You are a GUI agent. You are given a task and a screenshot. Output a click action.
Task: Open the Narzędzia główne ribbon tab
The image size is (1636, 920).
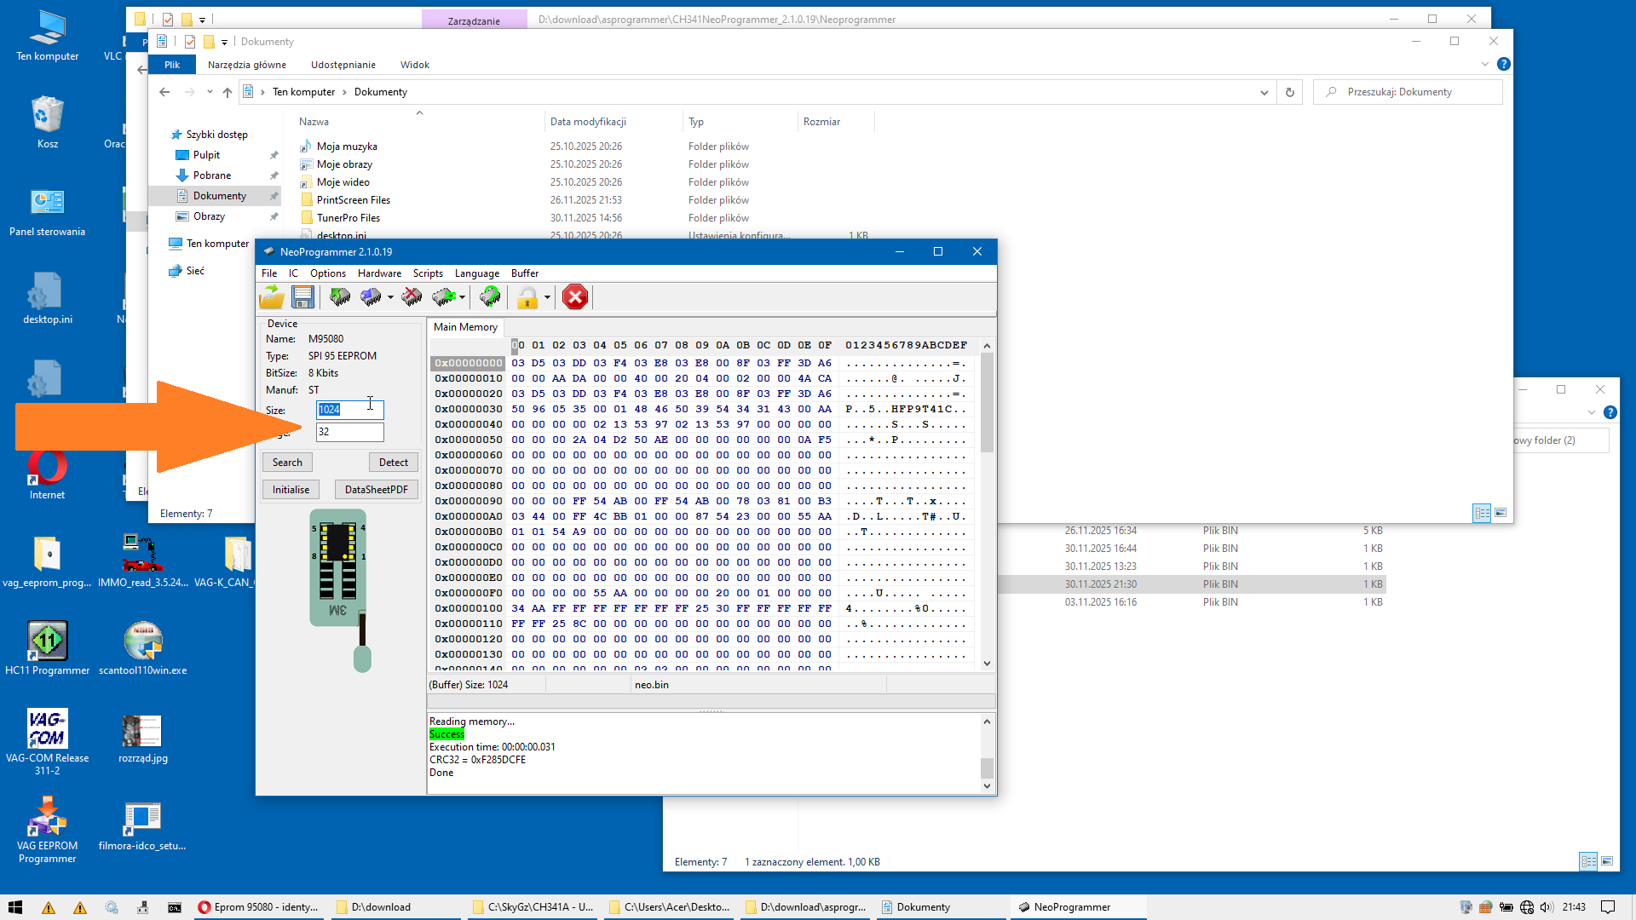pyautogui.click(x=247, y=65)
